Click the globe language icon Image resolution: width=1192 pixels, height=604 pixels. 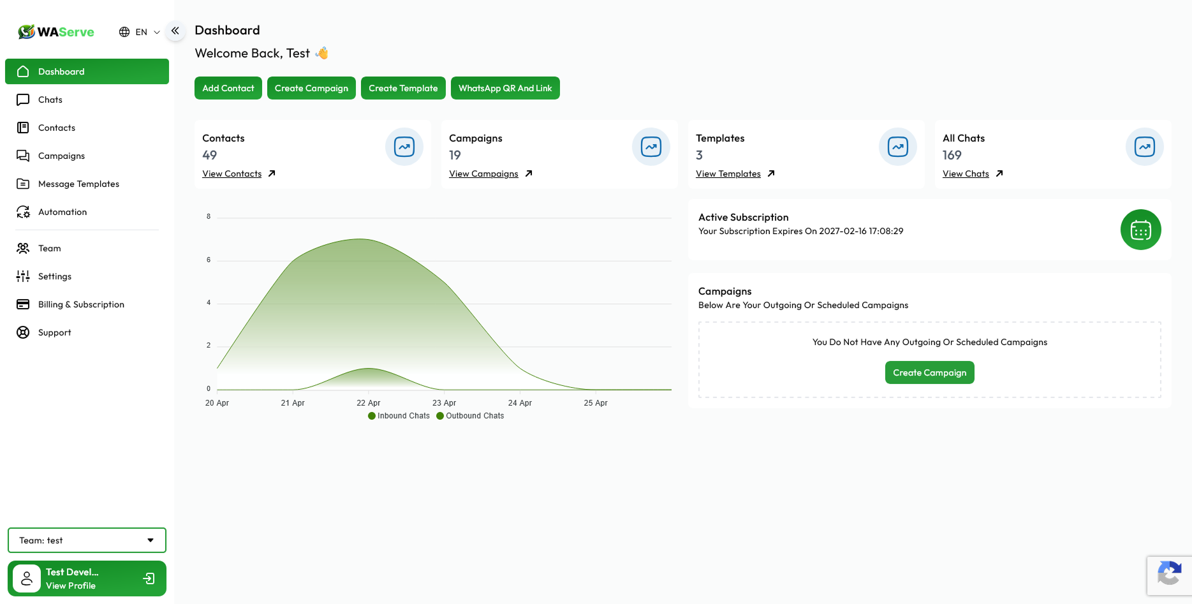tap(124, 32)
